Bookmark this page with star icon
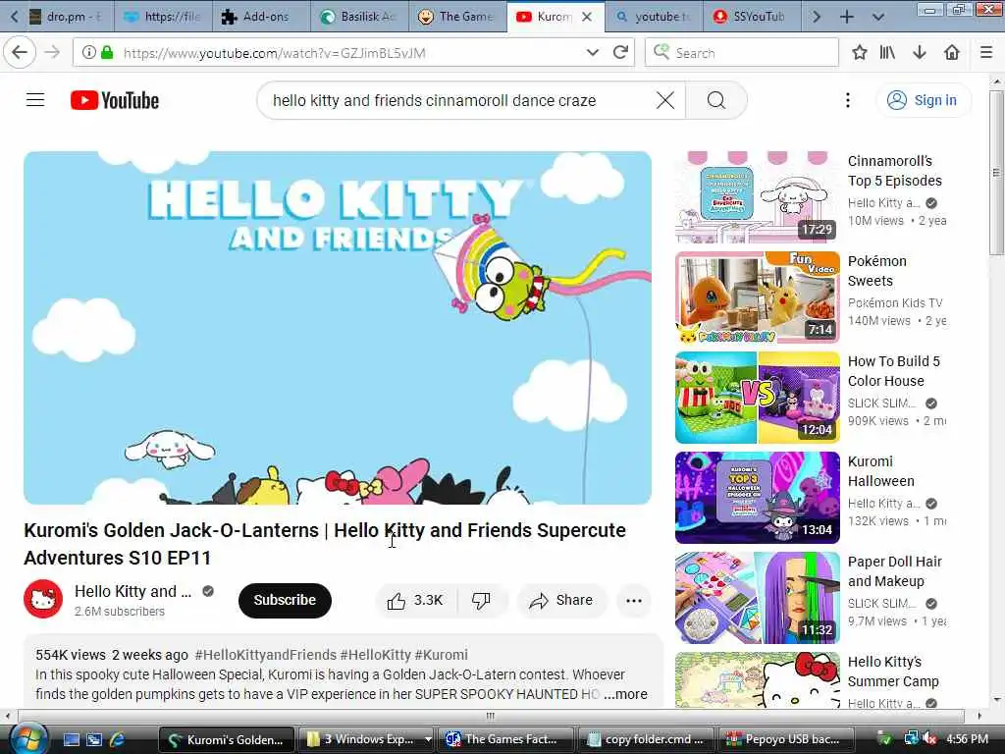 (x=860, y=53)
